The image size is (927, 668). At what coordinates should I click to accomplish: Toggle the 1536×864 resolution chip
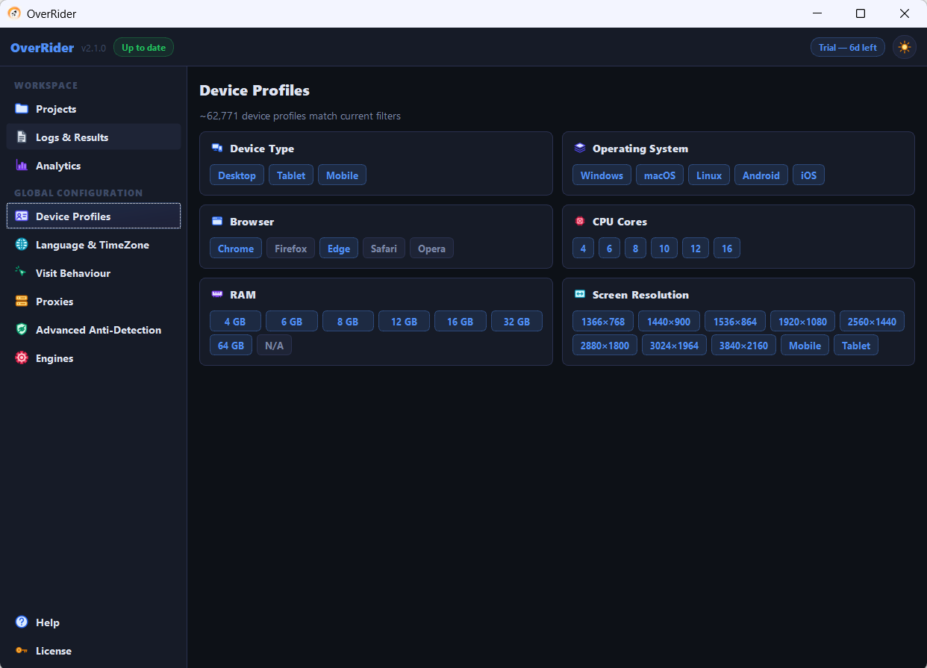(x=735, y=322)
